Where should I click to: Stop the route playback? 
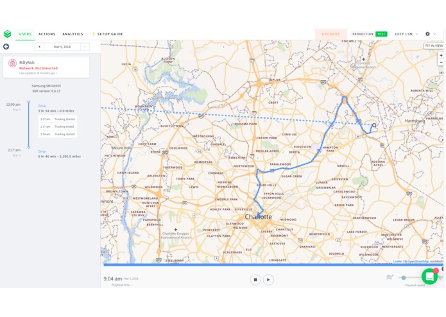tap(255, 280)
